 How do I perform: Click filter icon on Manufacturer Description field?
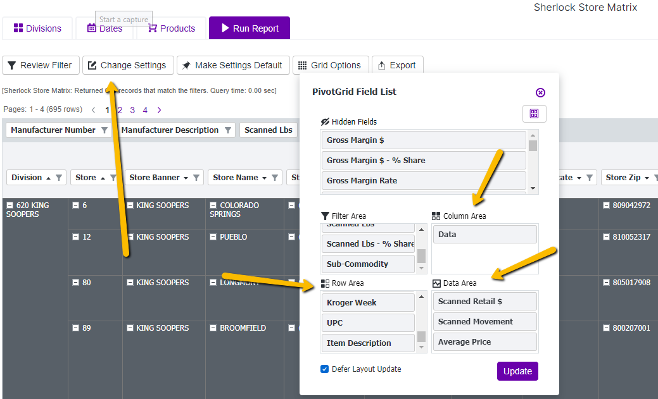click(x=227, y=130)
